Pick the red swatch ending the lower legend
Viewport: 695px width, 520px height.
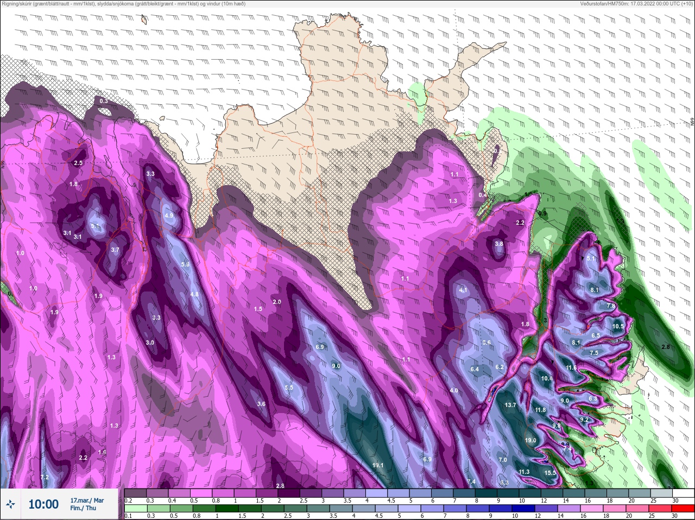[x=684, y=509]
